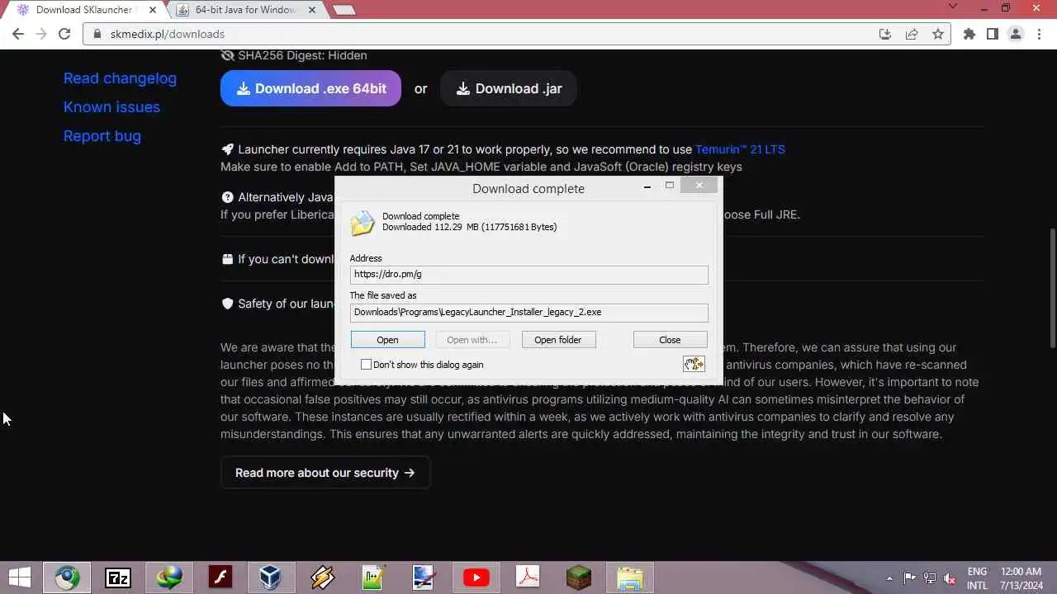Open the Chrome three-dot menu

tap(1038, 34)
